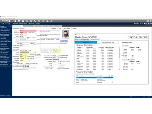Open the folder icon in the main toolbar

coord(23,21)
